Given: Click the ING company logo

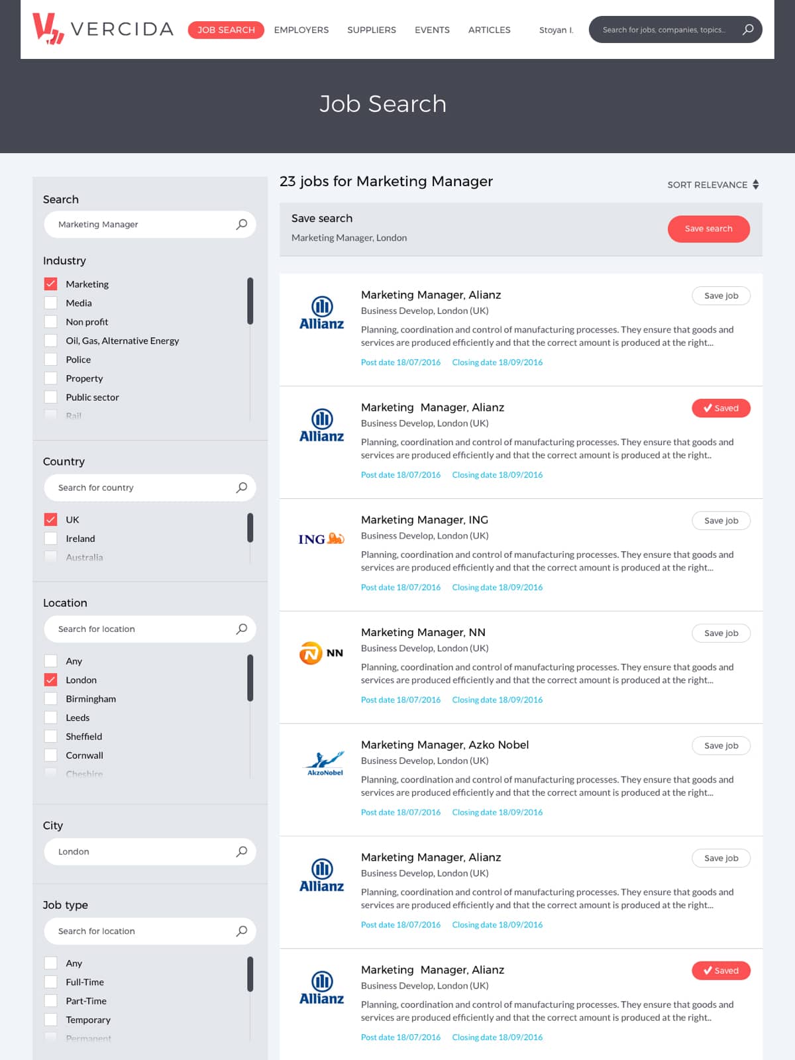Looking at the screenshot, I should pyautogui.click(x=321, y=539).
